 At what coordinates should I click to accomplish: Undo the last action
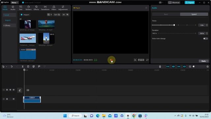[12, 66]
